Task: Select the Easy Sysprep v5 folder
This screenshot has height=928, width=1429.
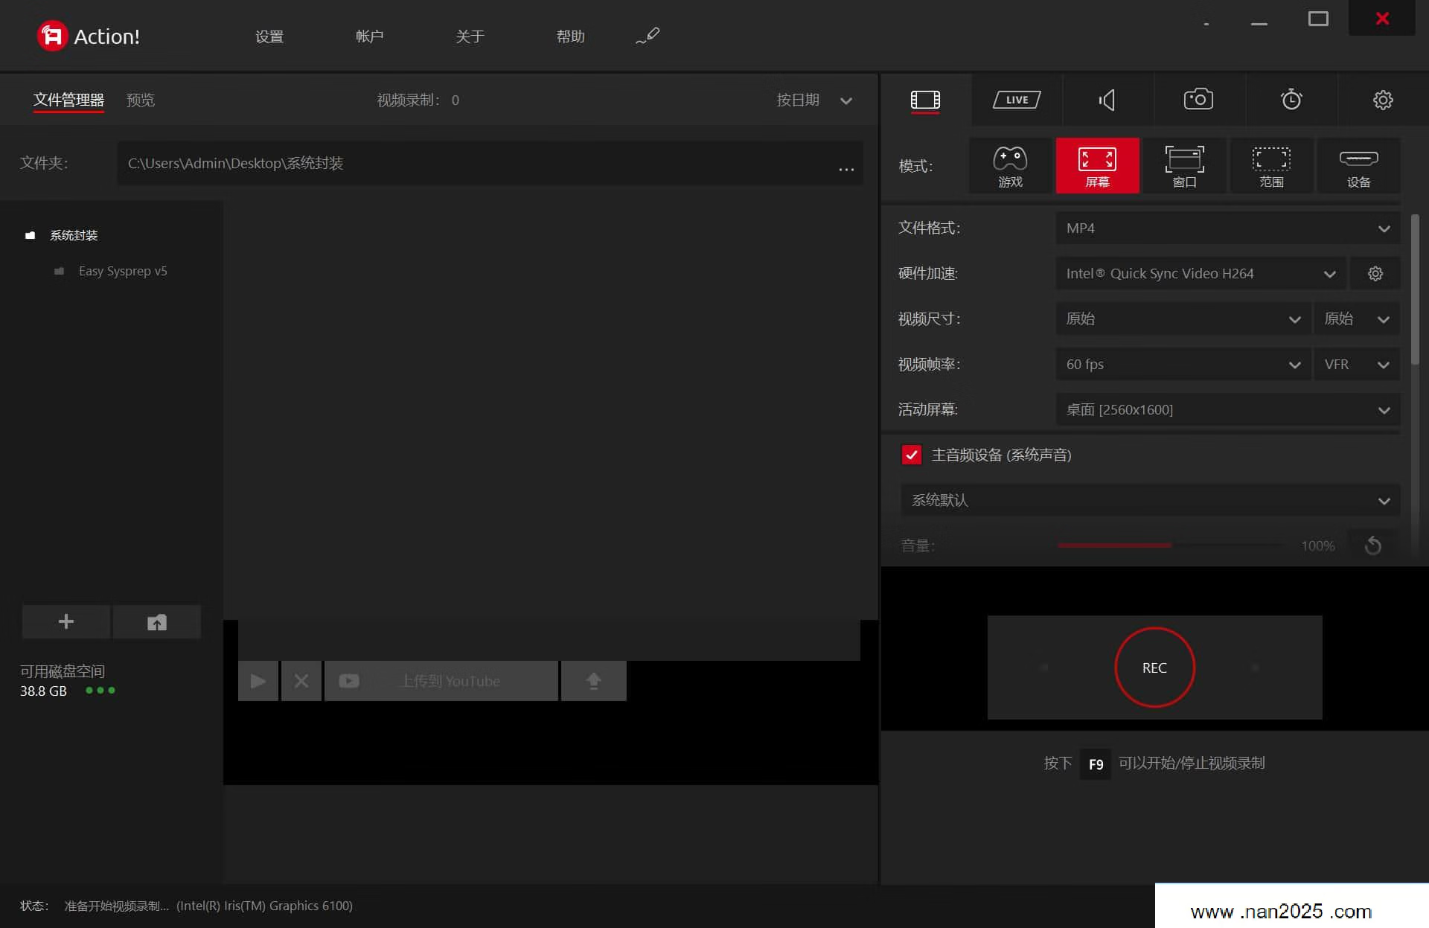Action: point(123,271)
